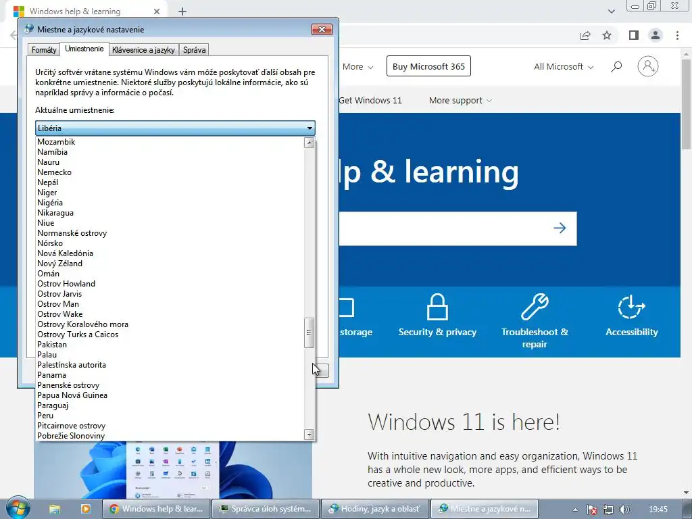Toggle the Chrome side panel icon

(x=634, y=35)
